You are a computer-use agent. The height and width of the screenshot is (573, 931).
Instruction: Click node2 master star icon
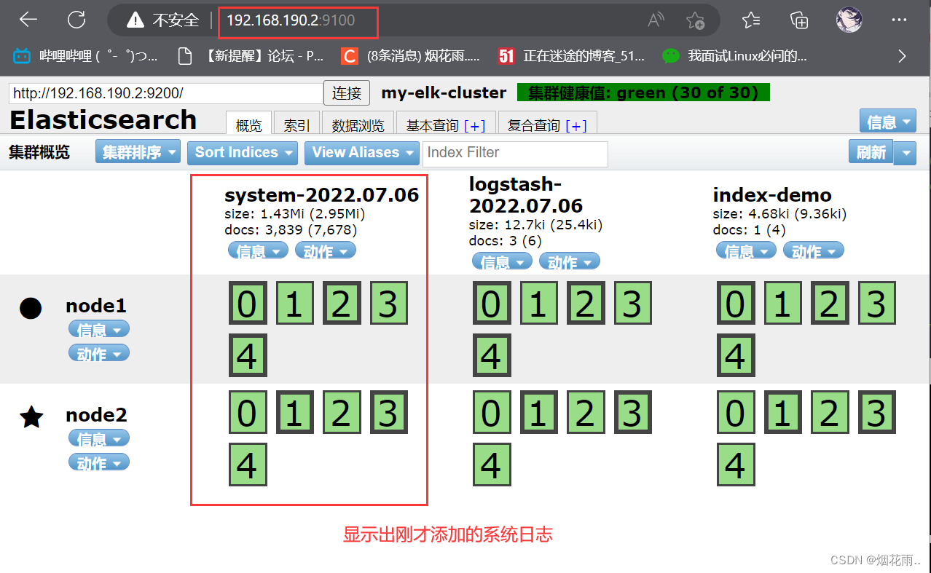[31, 417]
